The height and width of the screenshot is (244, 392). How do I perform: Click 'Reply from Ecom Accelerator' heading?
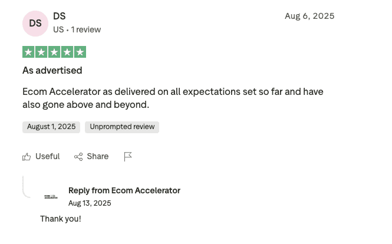click(x=124, y=190)
